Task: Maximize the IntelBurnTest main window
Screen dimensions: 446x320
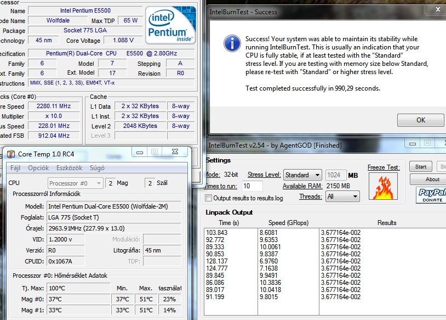Action: tap(427, 143)
